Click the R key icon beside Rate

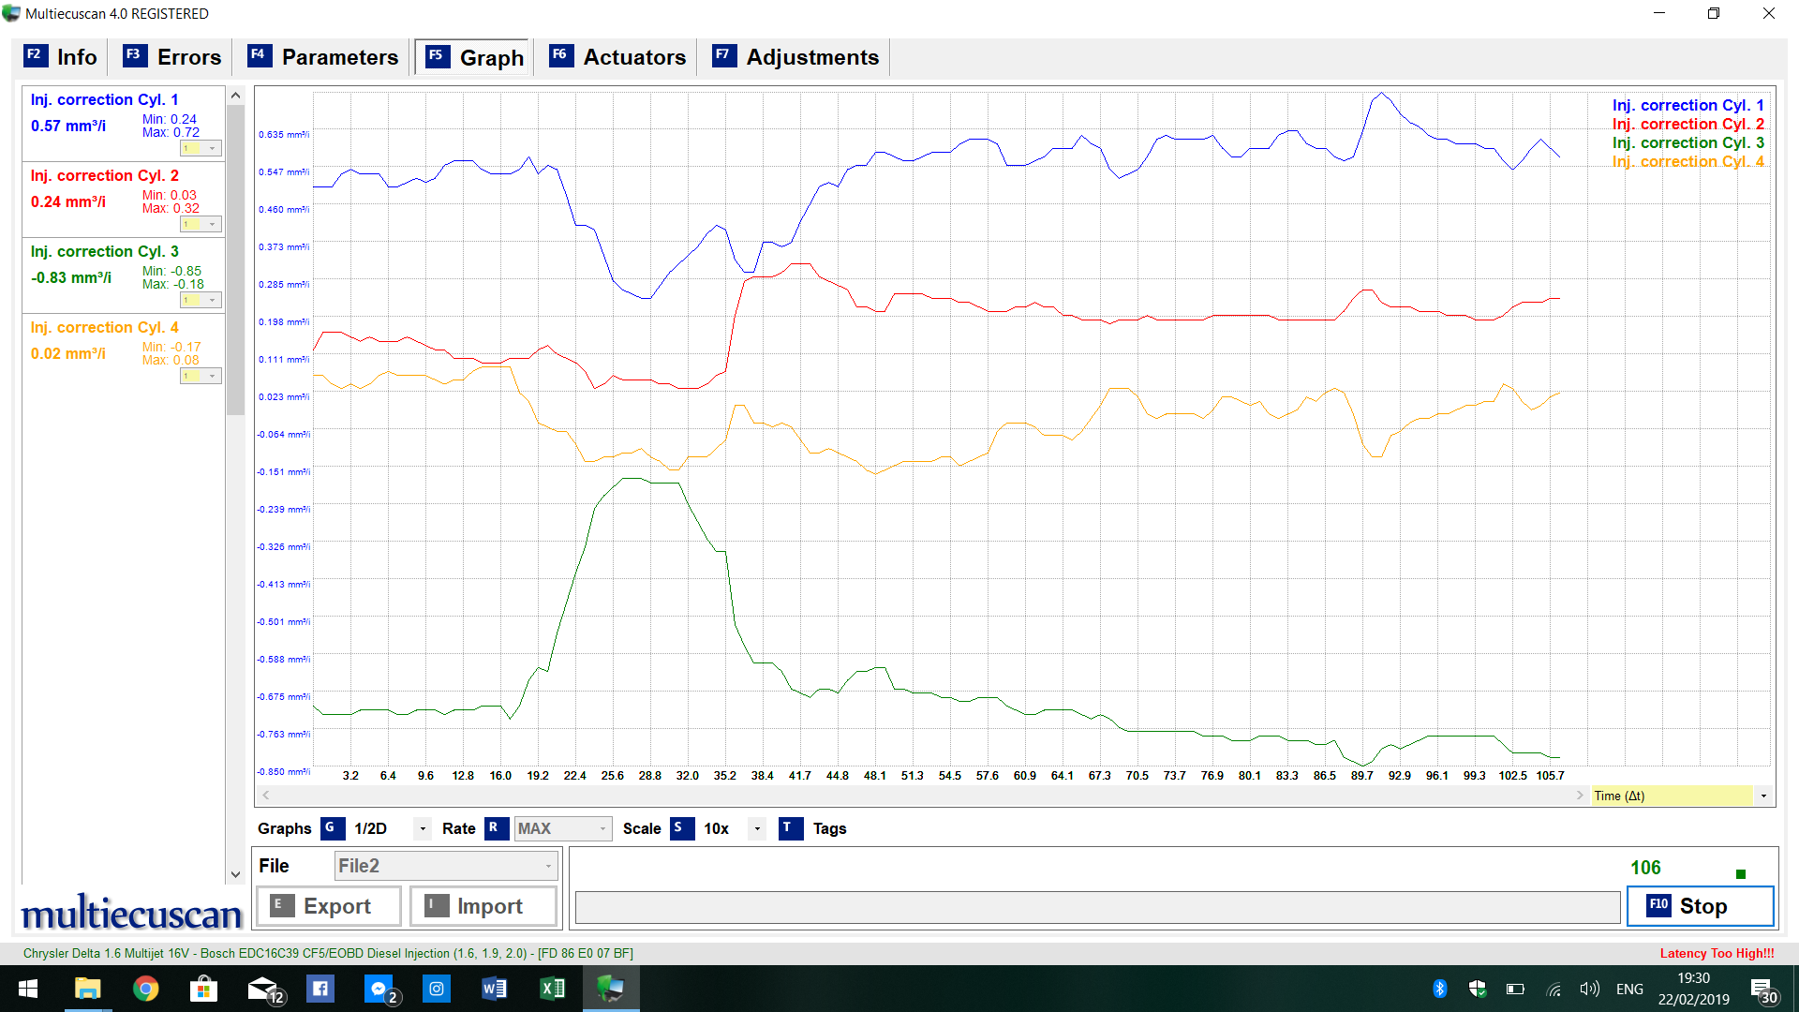(496, 828)
